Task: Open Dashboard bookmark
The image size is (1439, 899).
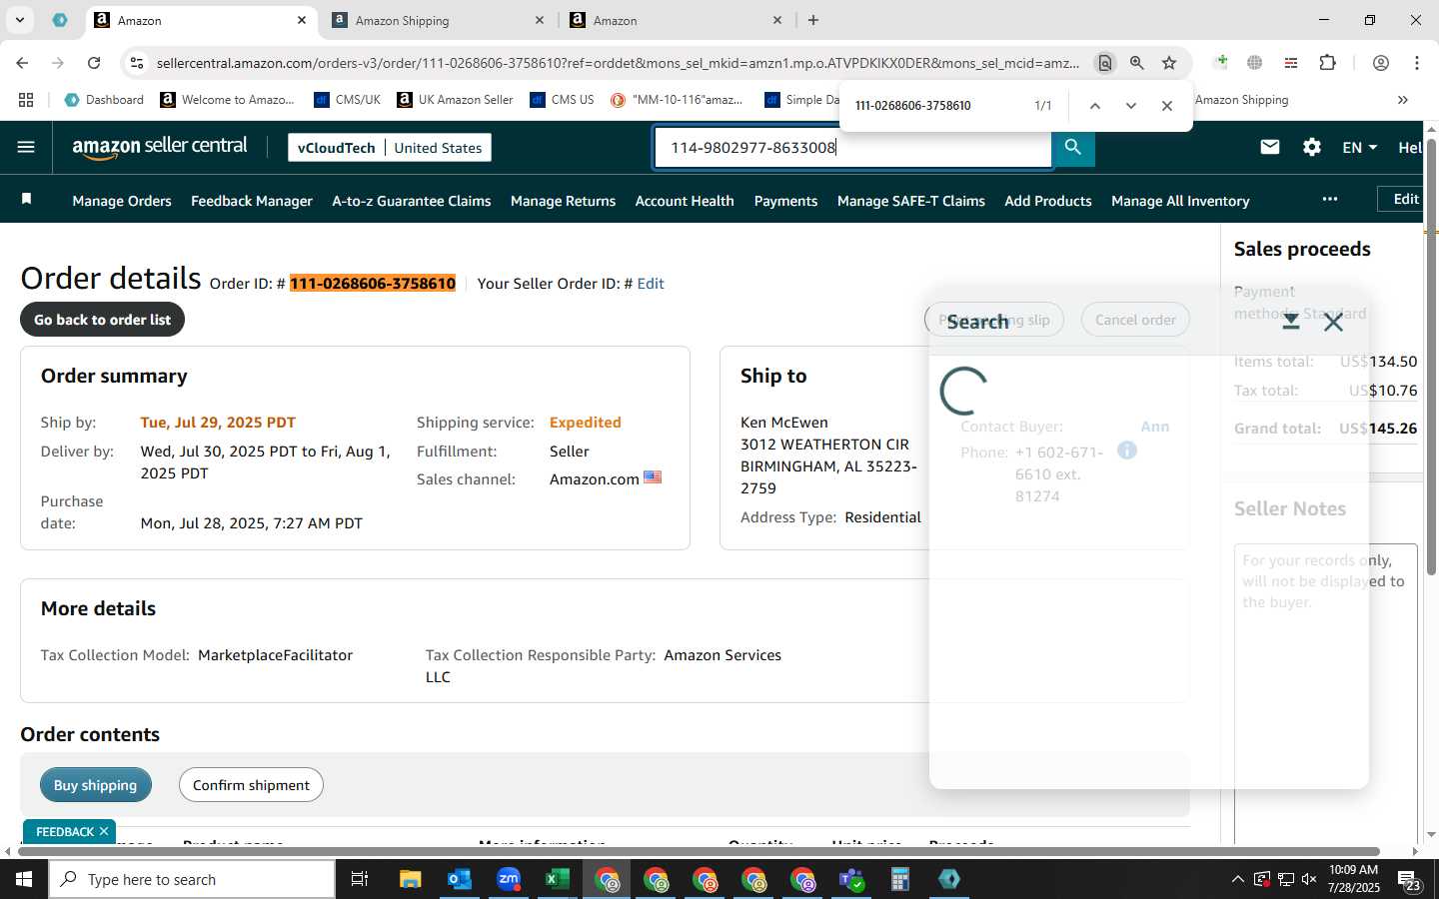Action: [104, 100]
